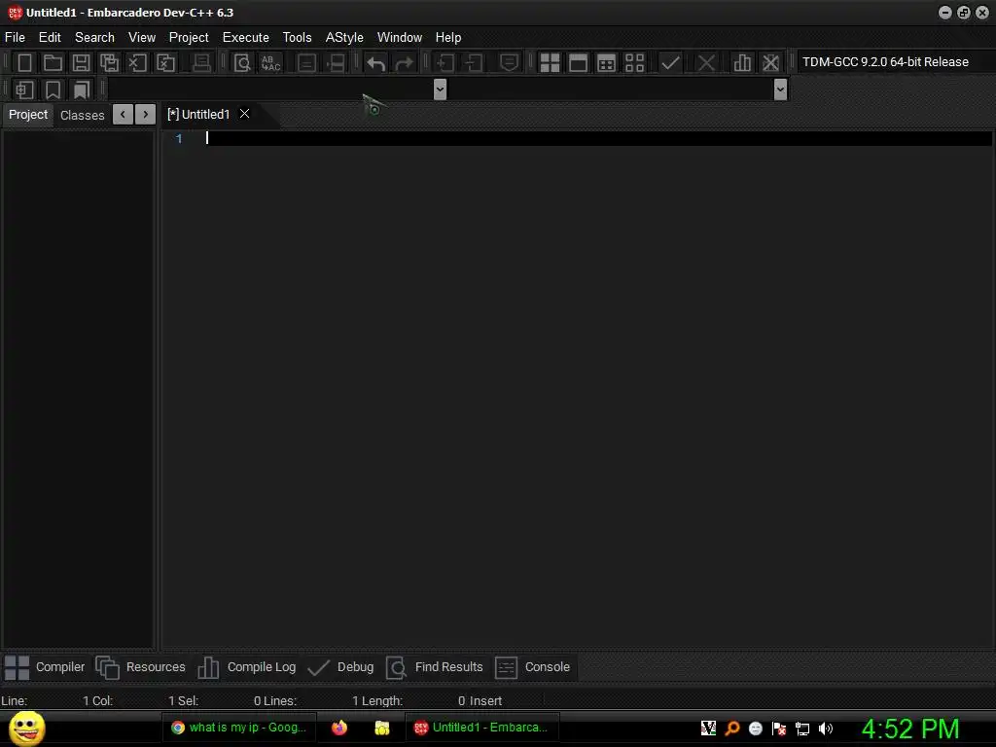The height and width of the screenshot is (747, 996).
Task: Click the Rebuild All toolbar icon
Action: coord(634,62)
